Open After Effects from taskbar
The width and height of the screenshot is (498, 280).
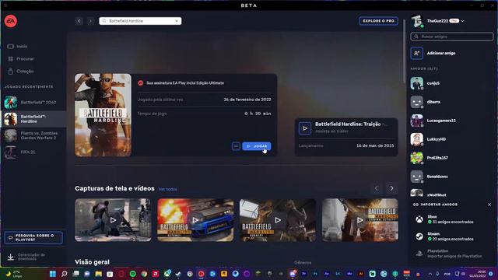coord(327,274)
